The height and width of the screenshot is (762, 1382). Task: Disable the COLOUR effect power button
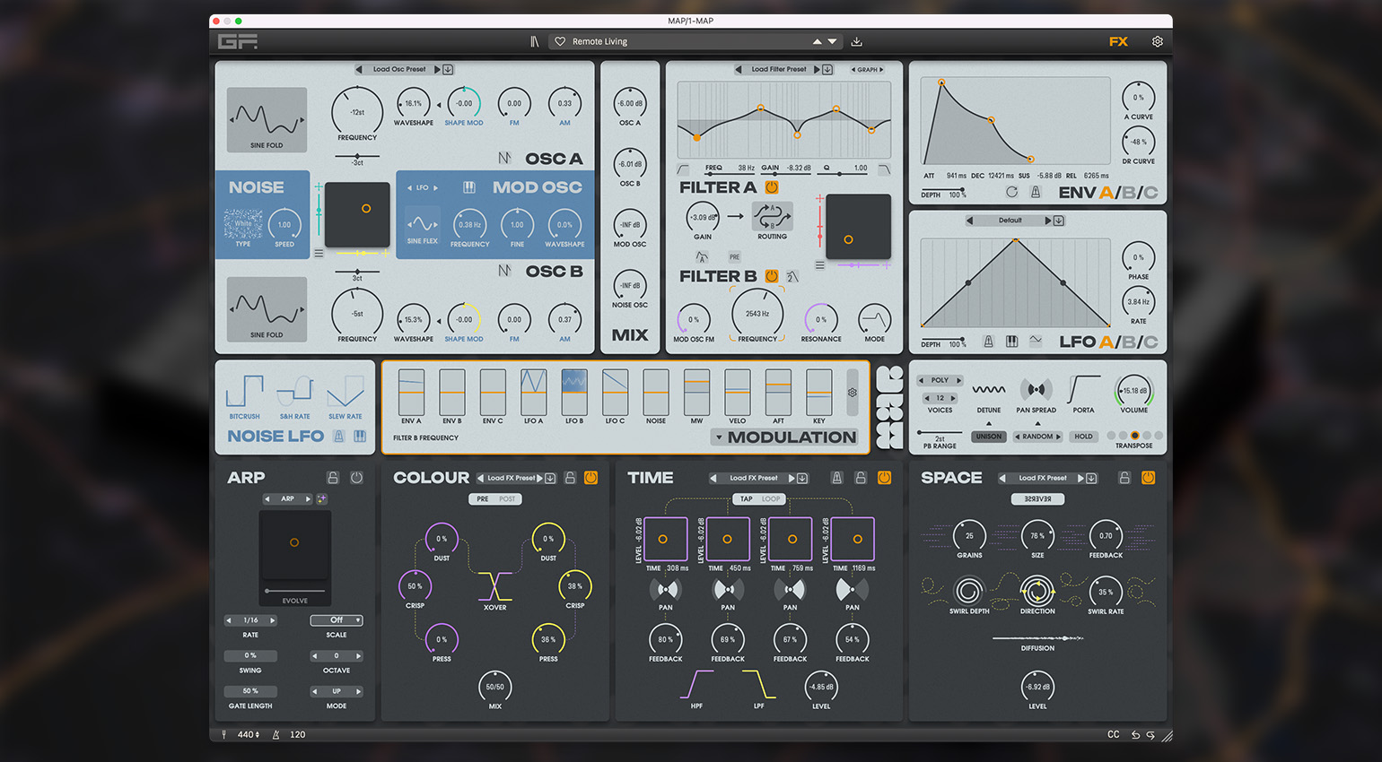(x=590, y=478)
